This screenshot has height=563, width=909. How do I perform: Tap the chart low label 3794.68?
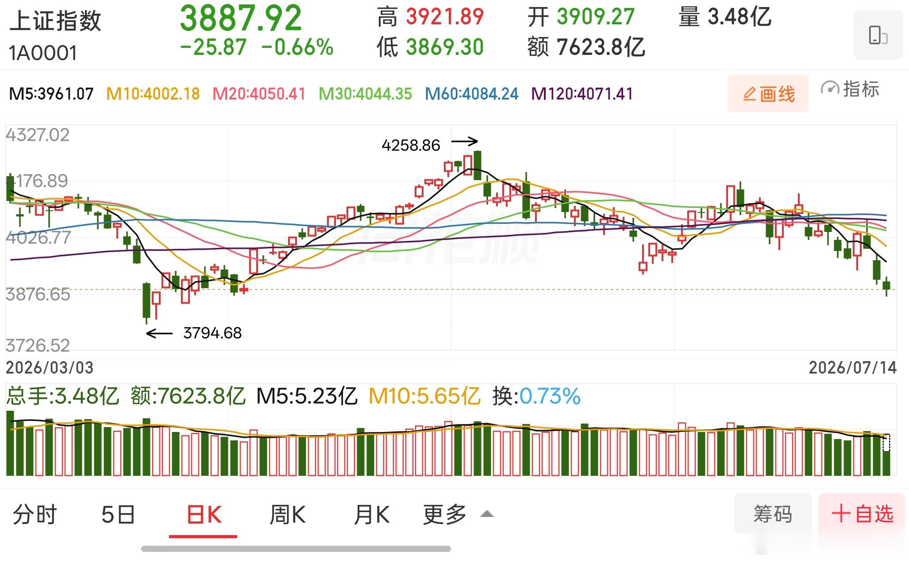212,333
